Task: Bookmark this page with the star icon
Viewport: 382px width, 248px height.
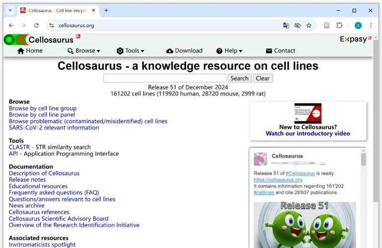Action: click(x=309, y=25)
